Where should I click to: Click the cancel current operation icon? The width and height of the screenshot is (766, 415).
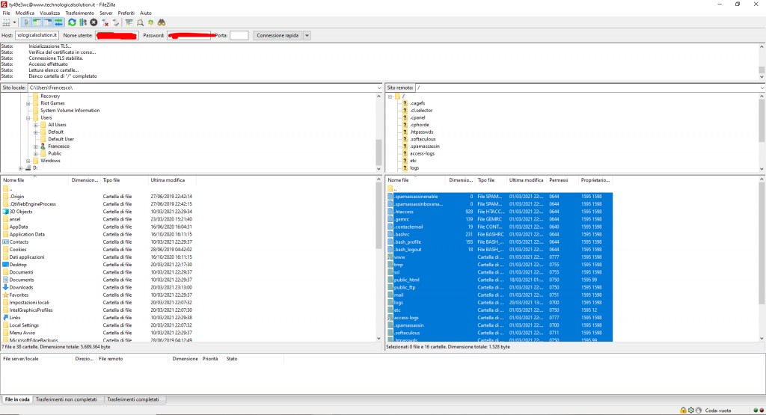[94, 22]
